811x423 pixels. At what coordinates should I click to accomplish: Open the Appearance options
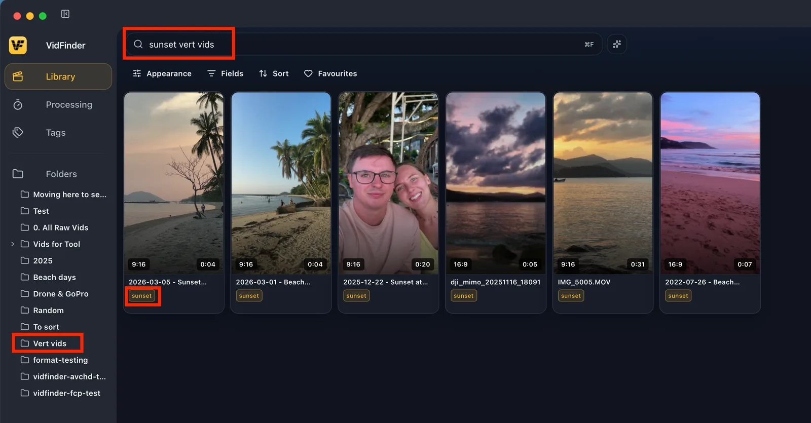(162, 73)
